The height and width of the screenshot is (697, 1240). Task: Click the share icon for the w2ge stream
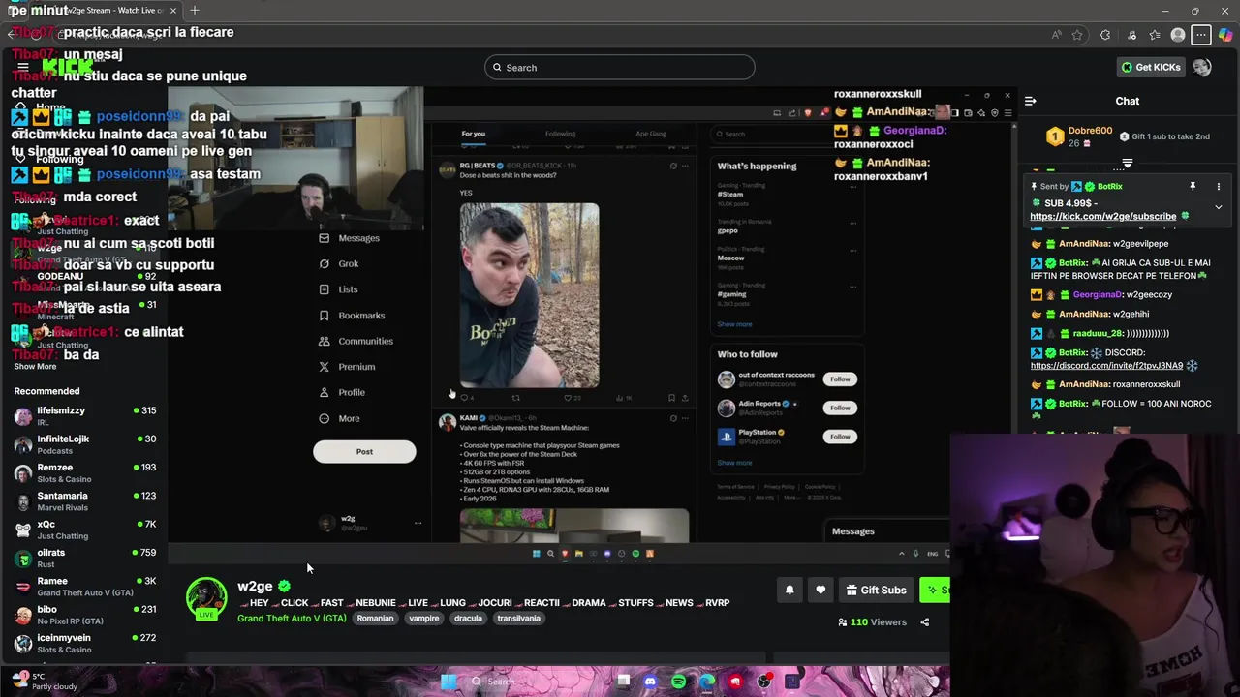(x=924, y=622)
